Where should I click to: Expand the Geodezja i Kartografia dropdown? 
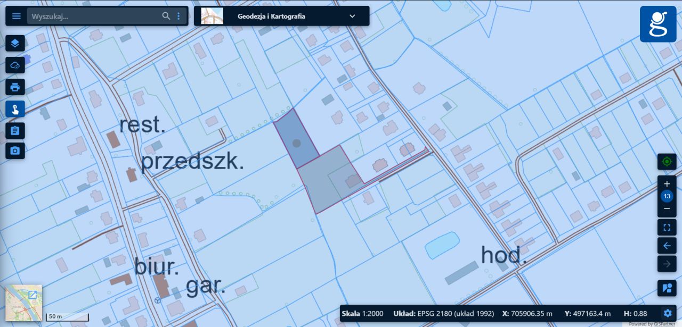352,16
